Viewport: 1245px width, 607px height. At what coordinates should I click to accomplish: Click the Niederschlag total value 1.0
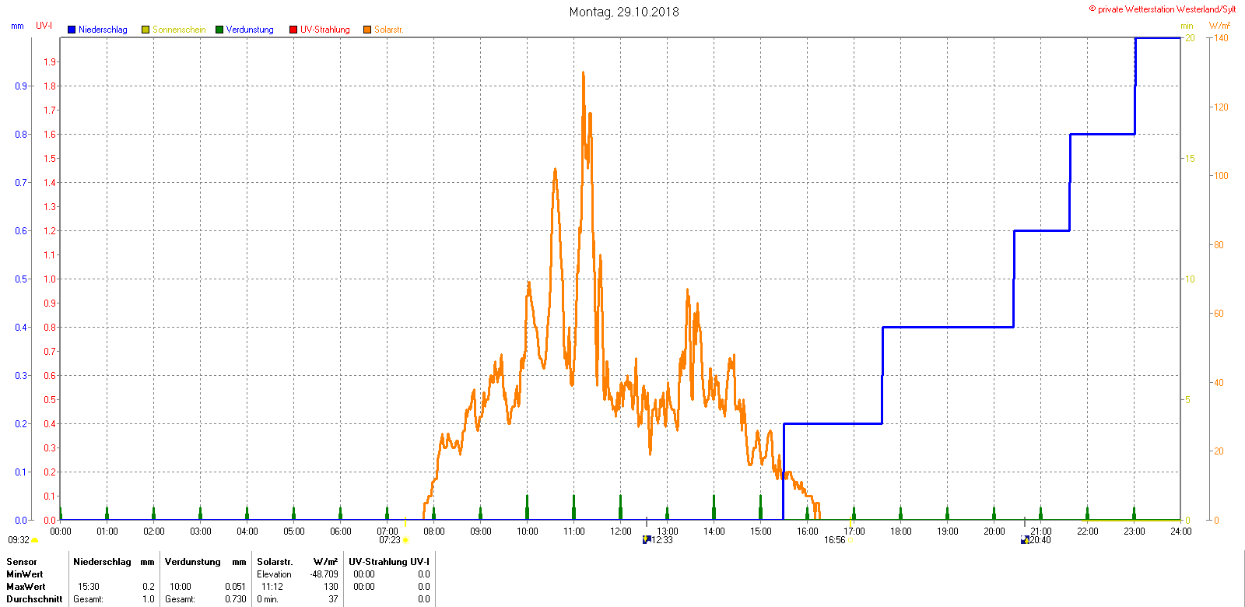(149, 599)
